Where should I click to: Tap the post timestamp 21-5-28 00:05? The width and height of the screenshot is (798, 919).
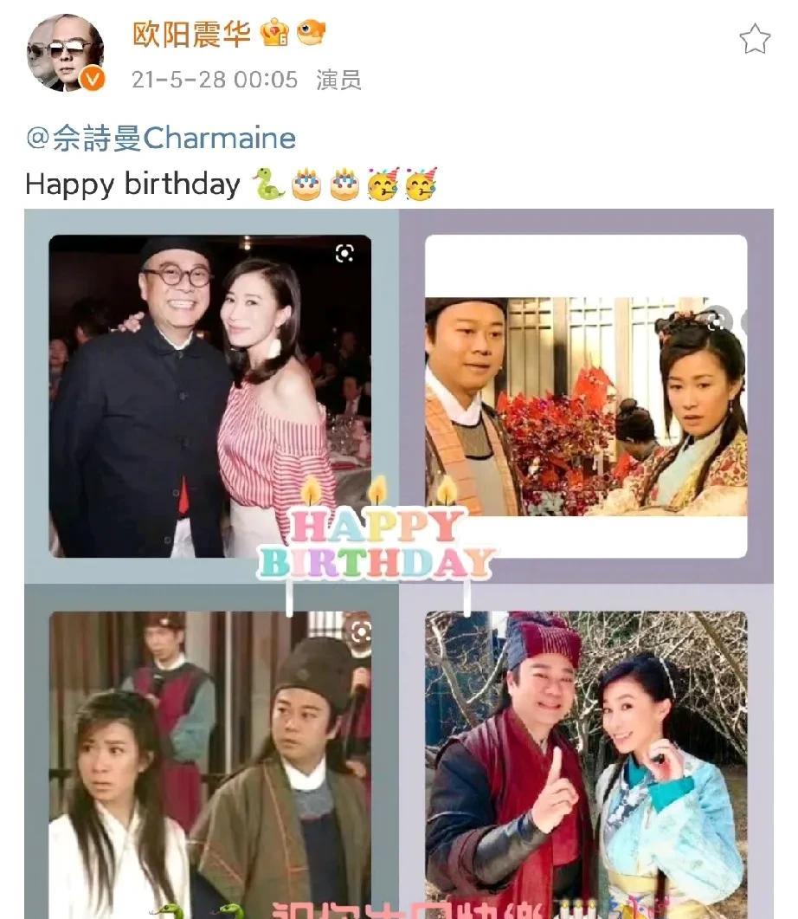pos(215,80)
